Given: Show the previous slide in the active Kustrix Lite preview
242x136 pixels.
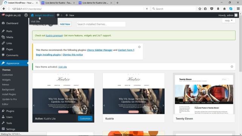Looking at the screenshot, I should pos(34,105).
